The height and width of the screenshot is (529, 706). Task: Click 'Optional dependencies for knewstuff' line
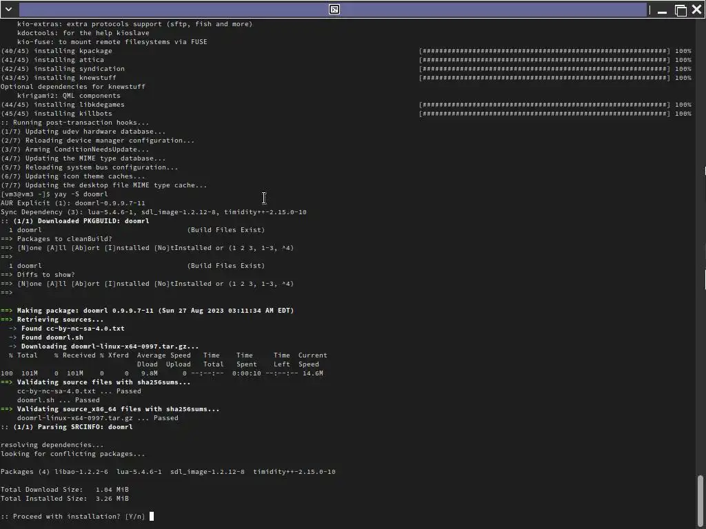pyautogui.click(x=73, y=87)
